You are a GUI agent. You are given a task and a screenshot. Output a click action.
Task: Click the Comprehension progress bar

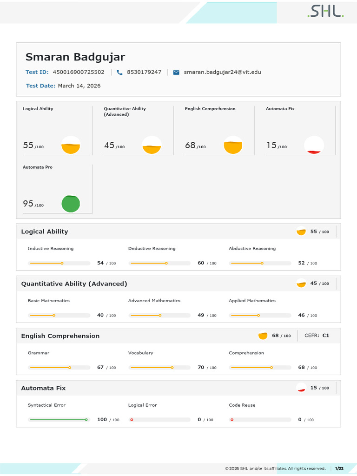pyautogui.click(x=260, y=368)
